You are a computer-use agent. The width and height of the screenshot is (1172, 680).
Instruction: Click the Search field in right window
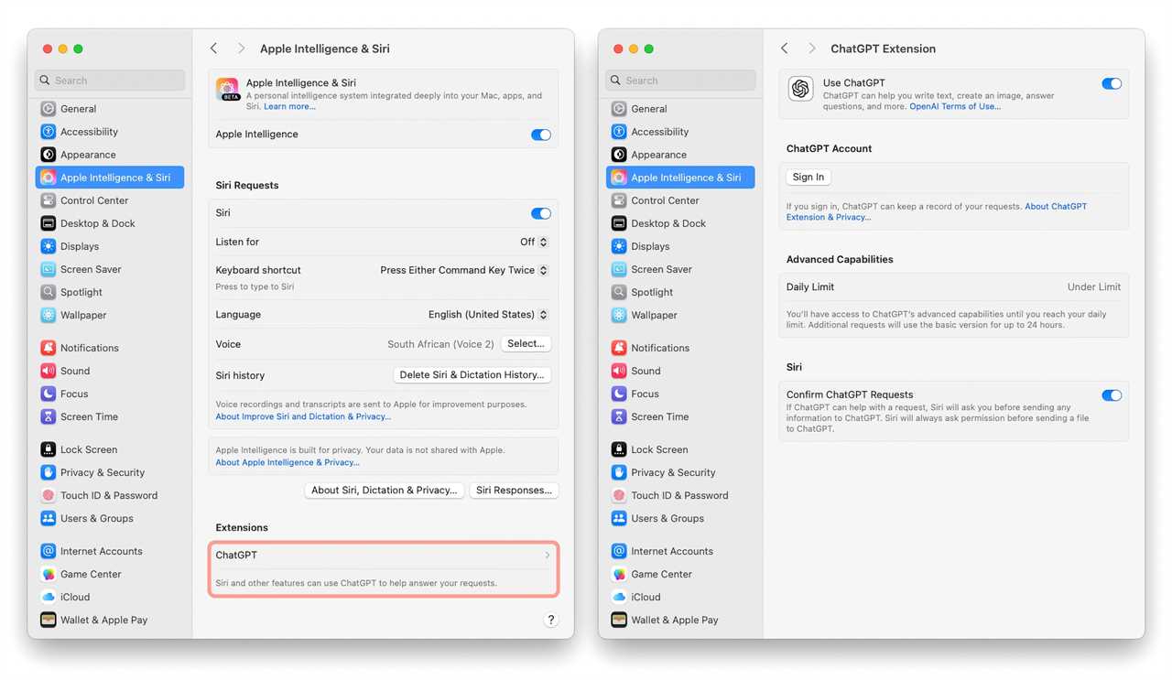coord(680,81)
